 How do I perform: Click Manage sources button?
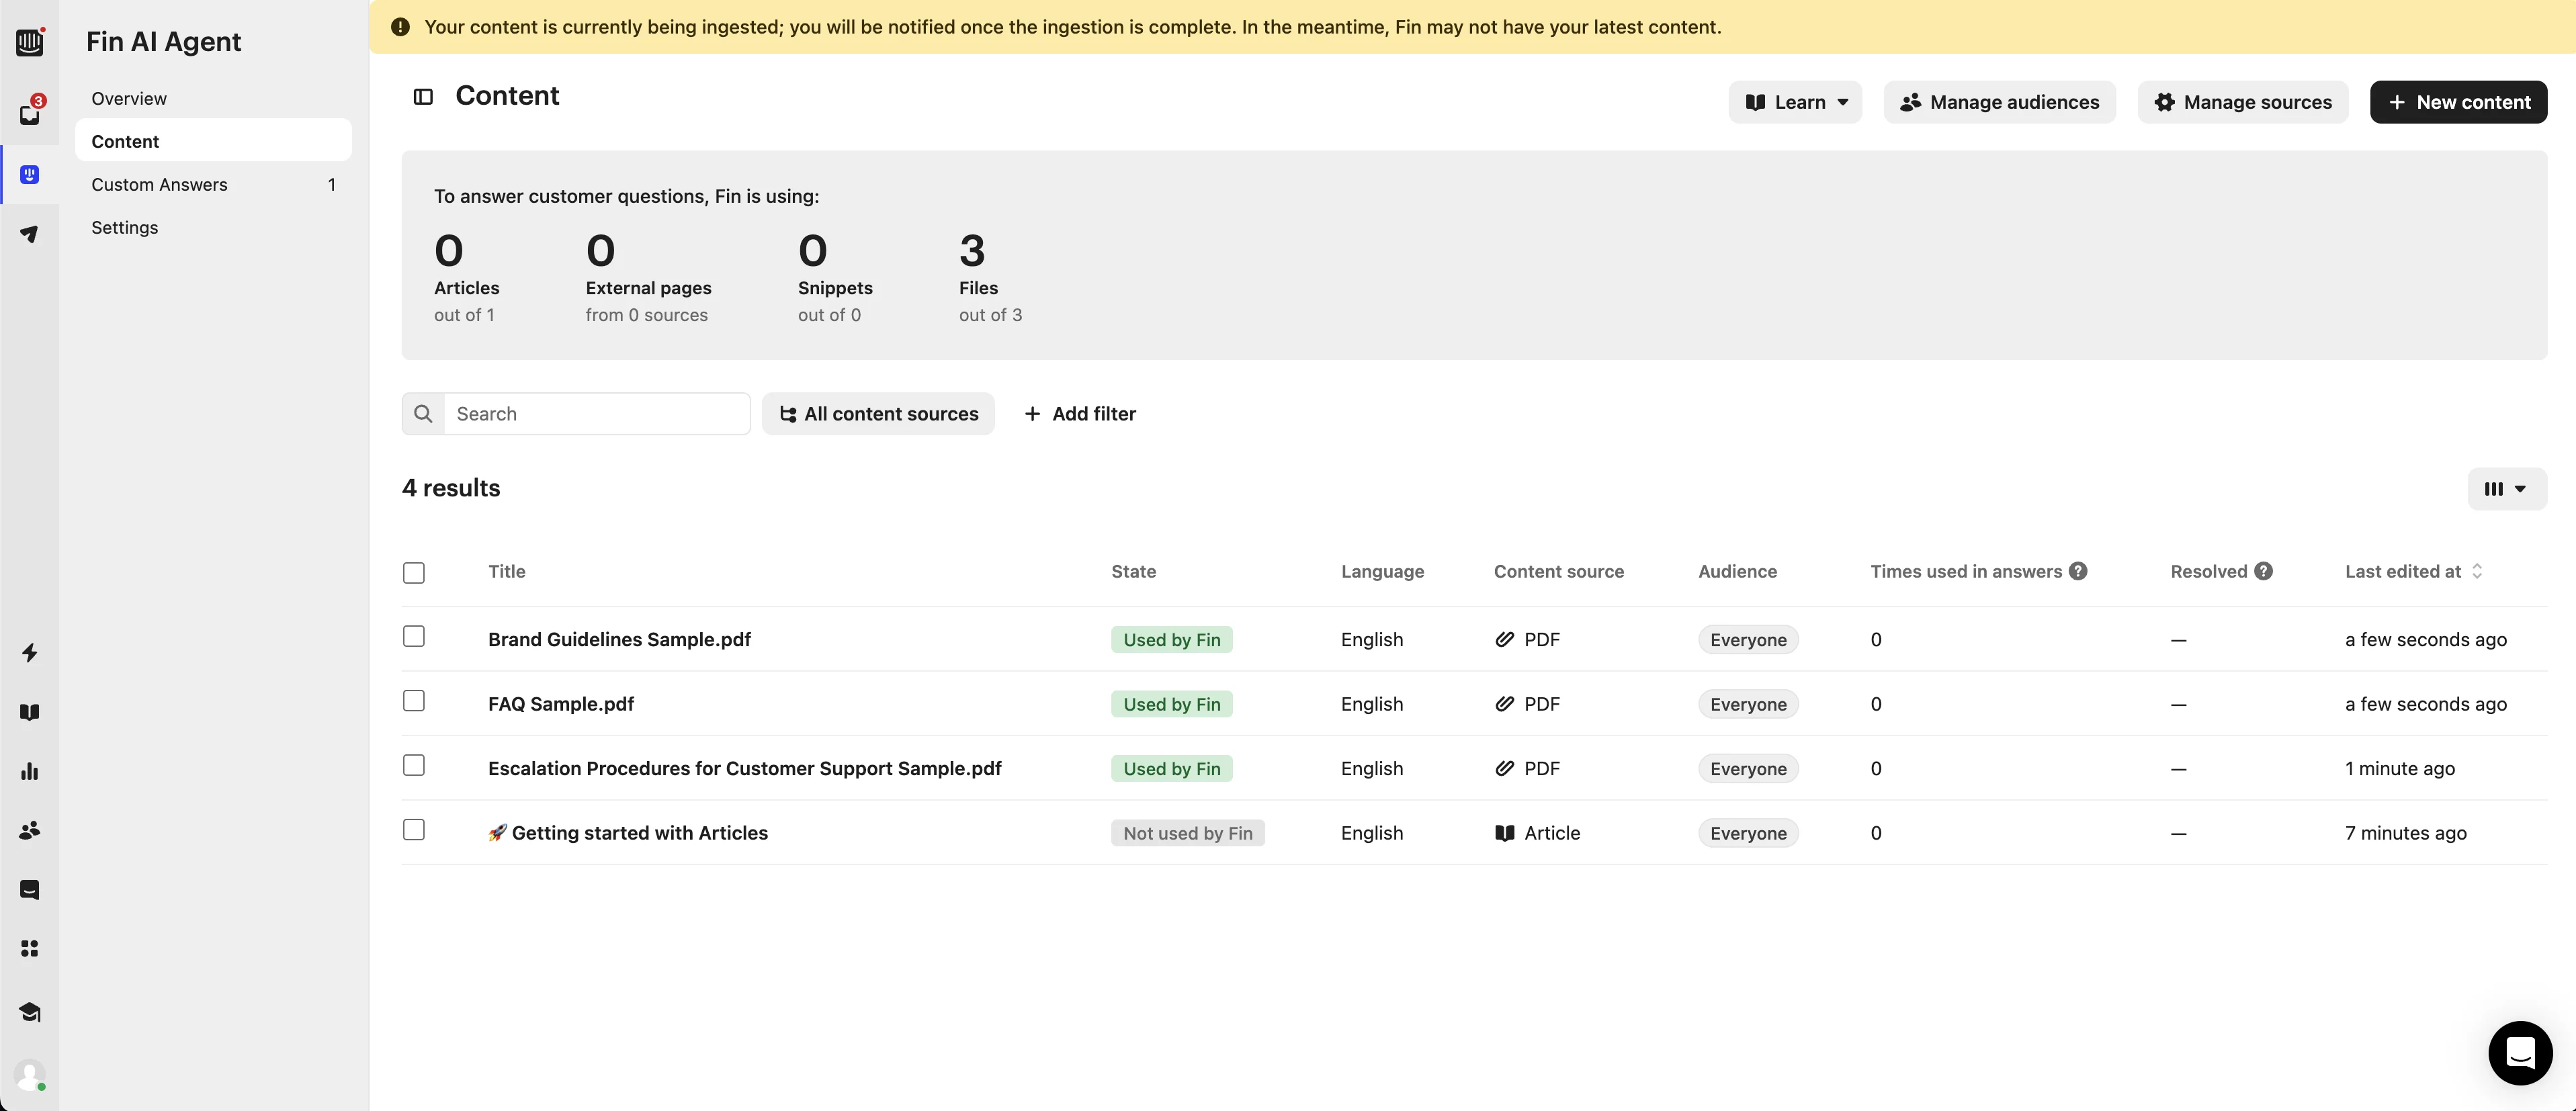2242,102
